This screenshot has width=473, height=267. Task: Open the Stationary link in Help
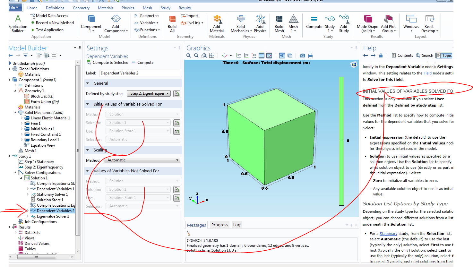pos(388,234)
